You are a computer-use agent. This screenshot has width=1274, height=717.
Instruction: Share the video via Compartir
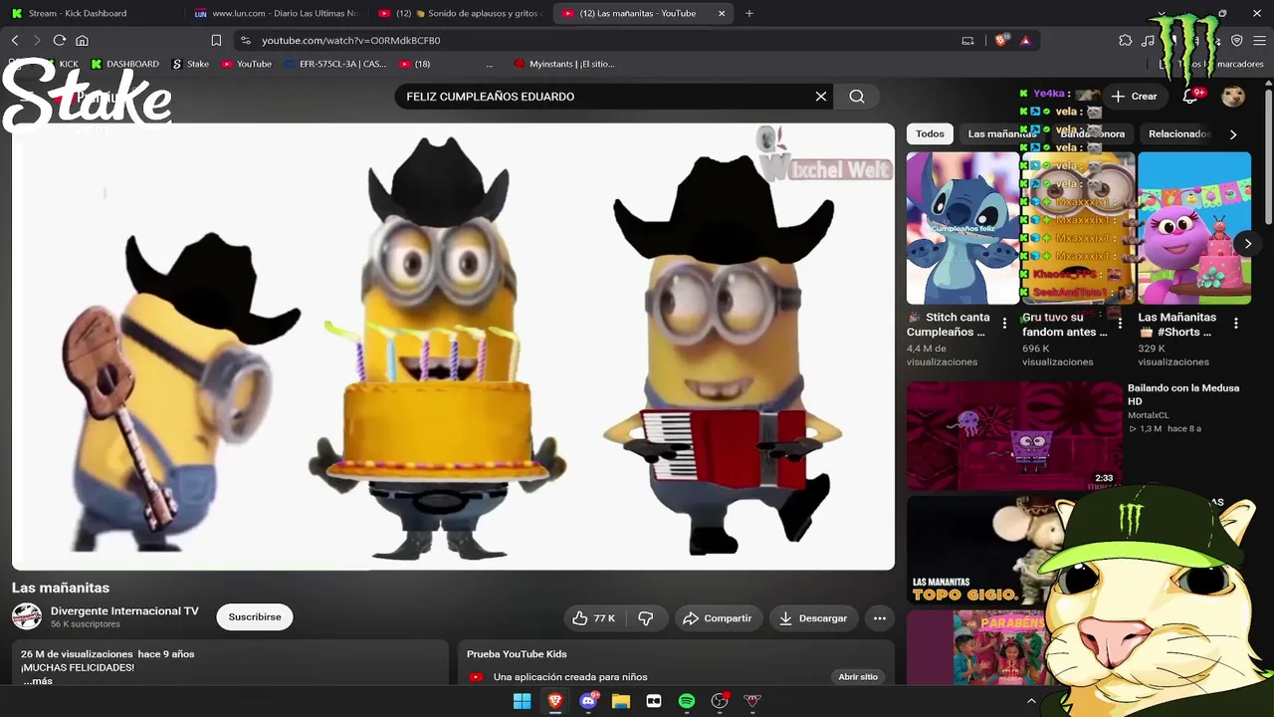717,618
